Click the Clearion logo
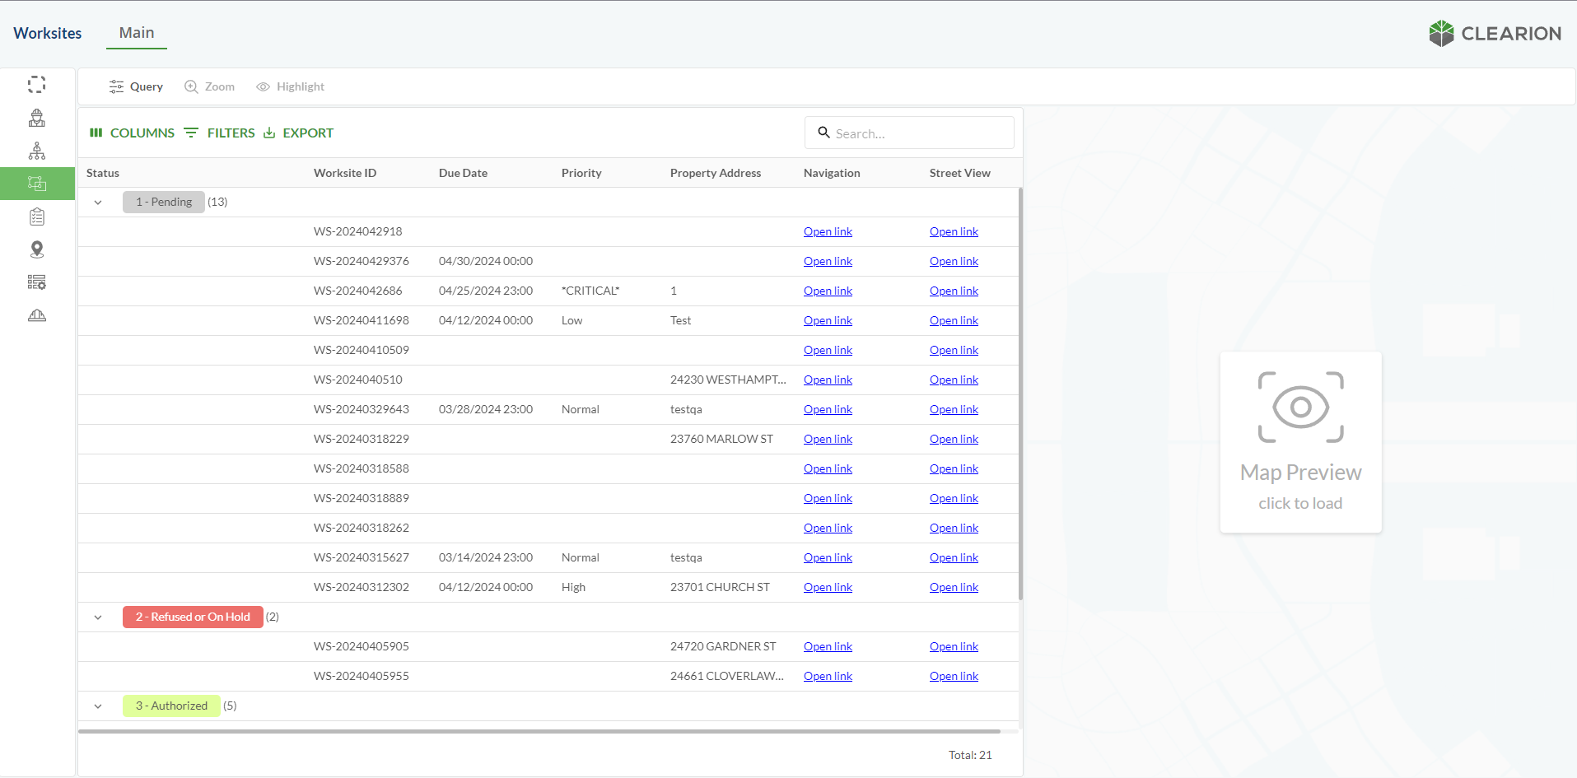 pyautogui.click(x=1495, y=34)
